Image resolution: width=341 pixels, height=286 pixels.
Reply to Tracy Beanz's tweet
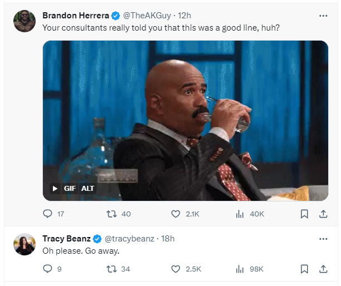[x=47, y=269]
